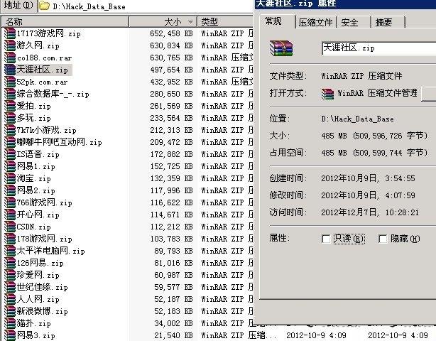436x341 pixels.
Task: Click the archive icon for 世纪佳缘.zip
Action: [10, 287]
